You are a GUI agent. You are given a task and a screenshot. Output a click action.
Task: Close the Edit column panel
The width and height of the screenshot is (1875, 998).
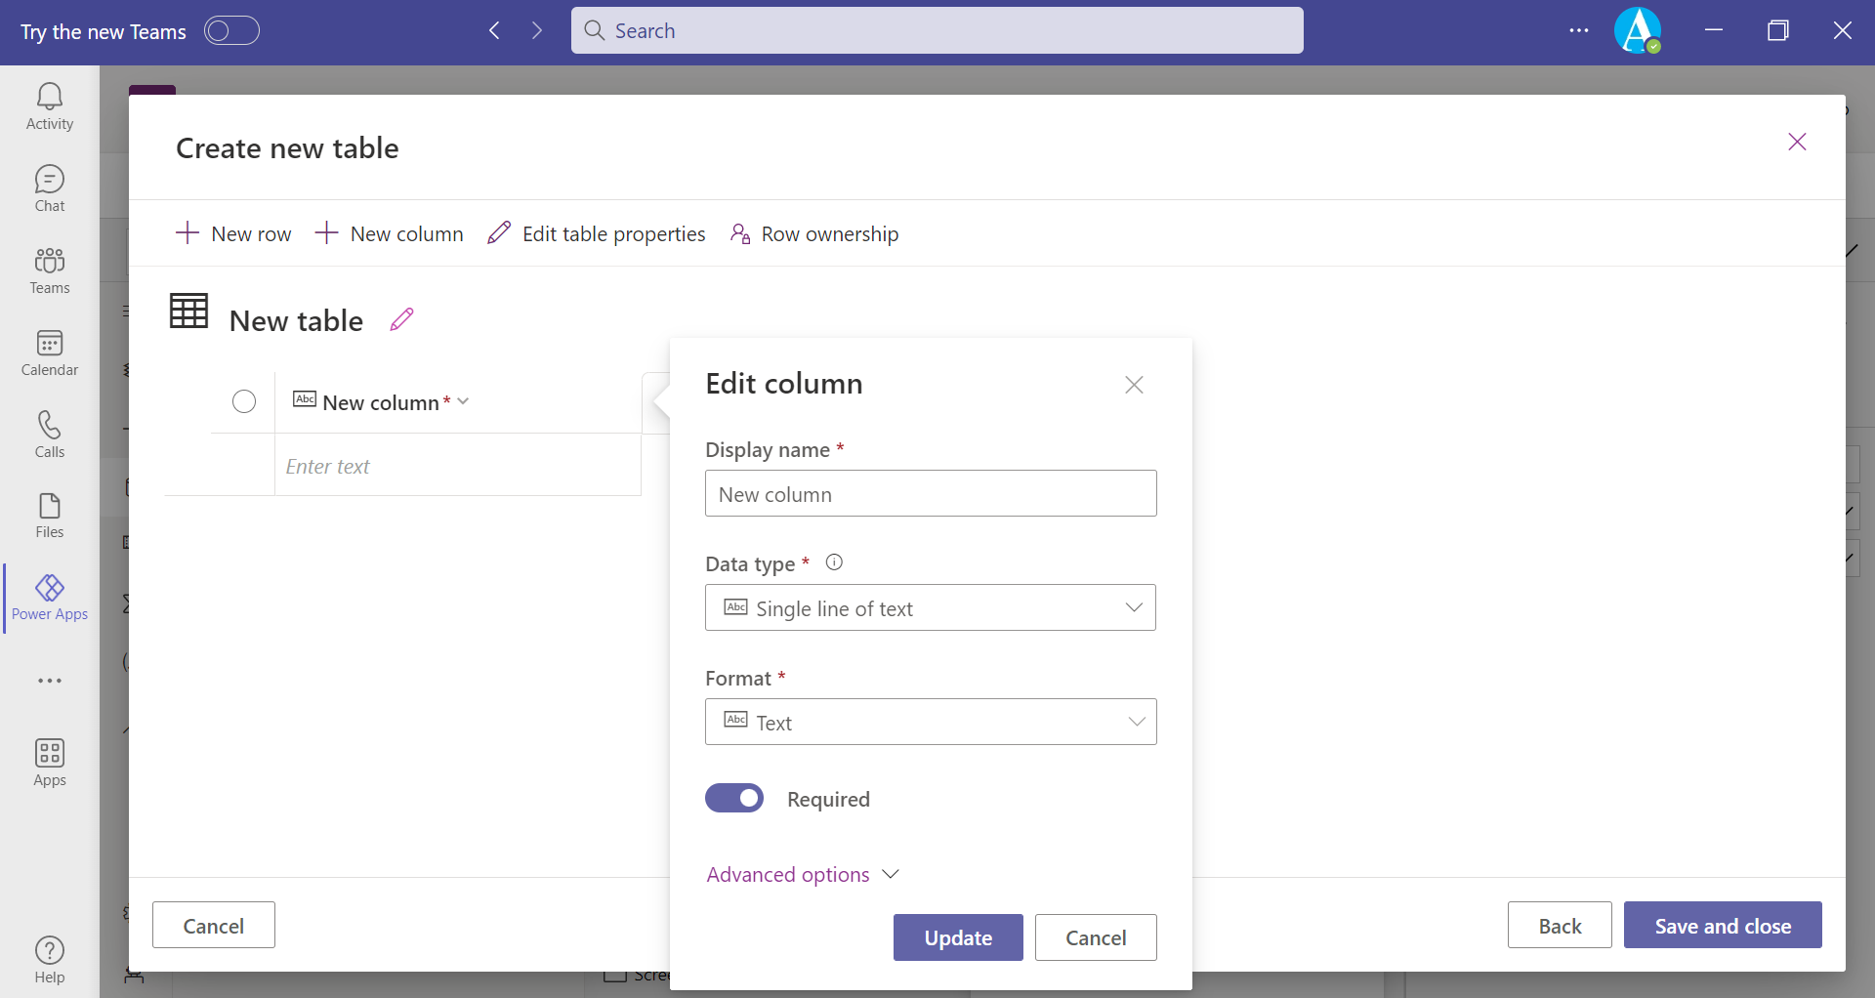pyautogui.click(x=1134, y=385)
